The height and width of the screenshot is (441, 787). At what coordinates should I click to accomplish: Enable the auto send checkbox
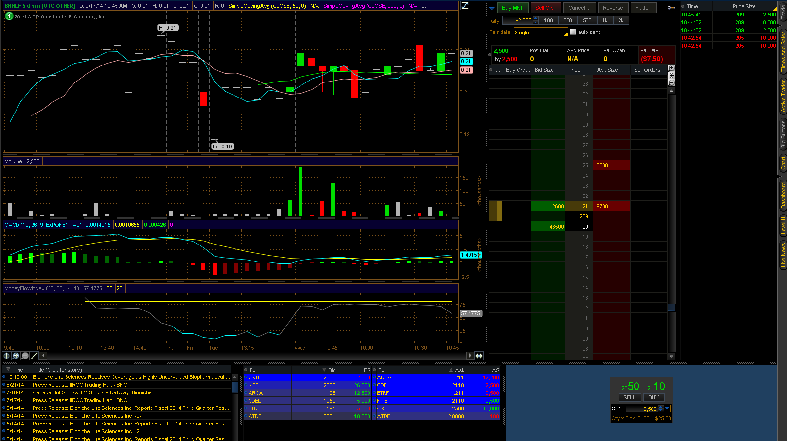pyautogui.click(x=573, y=32)
